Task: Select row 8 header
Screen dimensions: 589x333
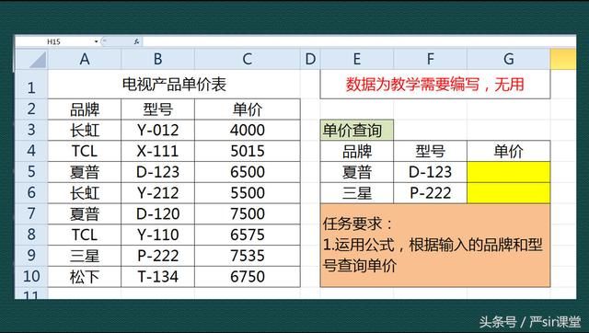Action: click(x=31, y=235)
